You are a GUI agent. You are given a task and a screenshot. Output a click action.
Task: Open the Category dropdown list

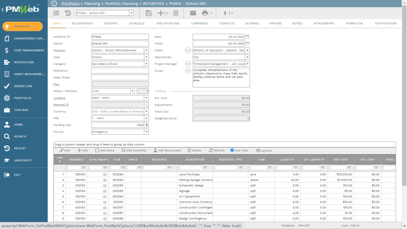click(x=146, y=64)
